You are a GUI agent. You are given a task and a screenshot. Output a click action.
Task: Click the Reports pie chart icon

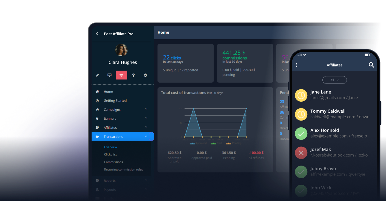pos(98,180)
